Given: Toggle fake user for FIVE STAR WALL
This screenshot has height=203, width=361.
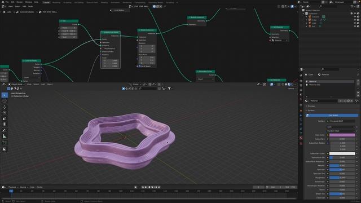Looking at the screenshot, I should (x=154, y=6).
